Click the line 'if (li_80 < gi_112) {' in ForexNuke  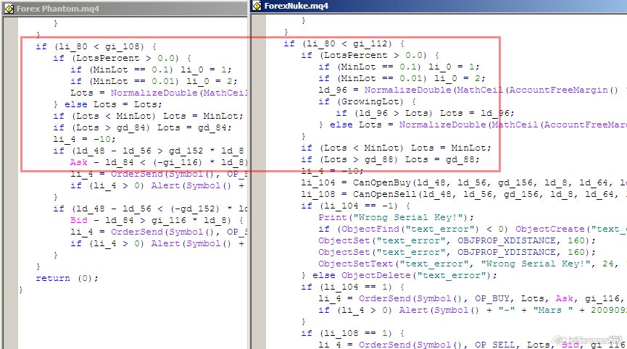pyautogui.click(x=344, y=43)
